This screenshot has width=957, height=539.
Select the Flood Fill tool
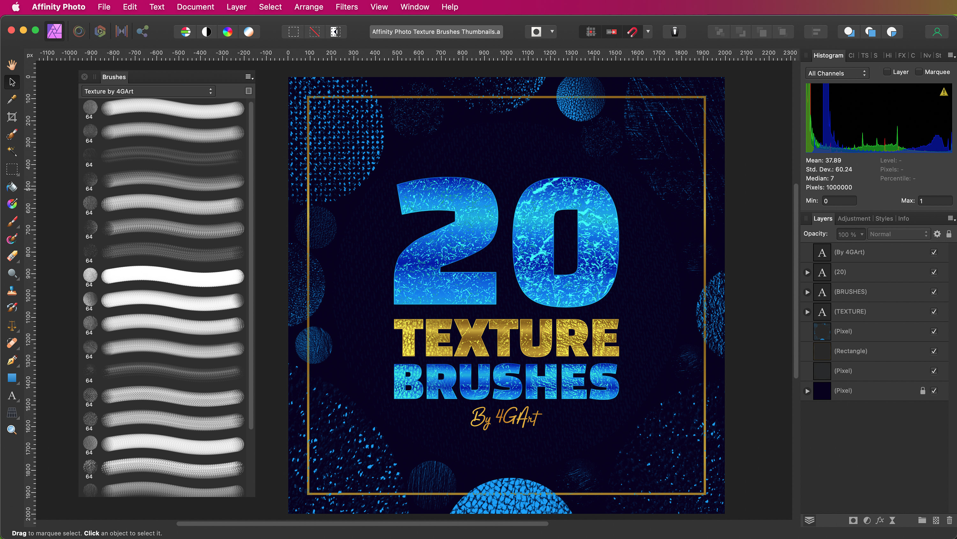pyautogui.click(x=12, y=187)
